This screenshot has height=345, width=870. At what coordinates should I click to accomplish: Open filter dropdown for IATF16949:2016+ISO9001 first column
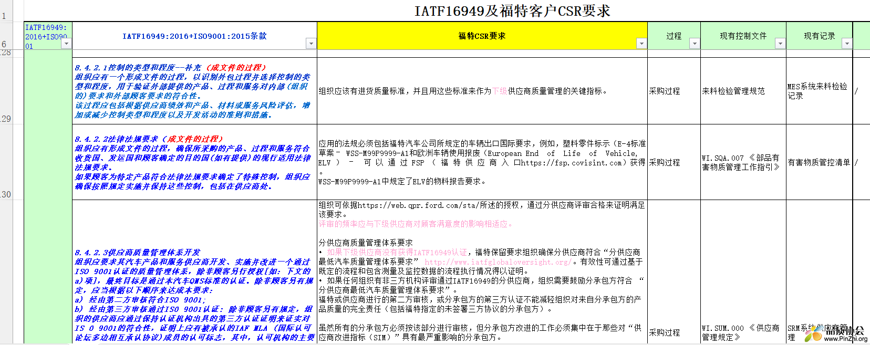coord(66,44)
